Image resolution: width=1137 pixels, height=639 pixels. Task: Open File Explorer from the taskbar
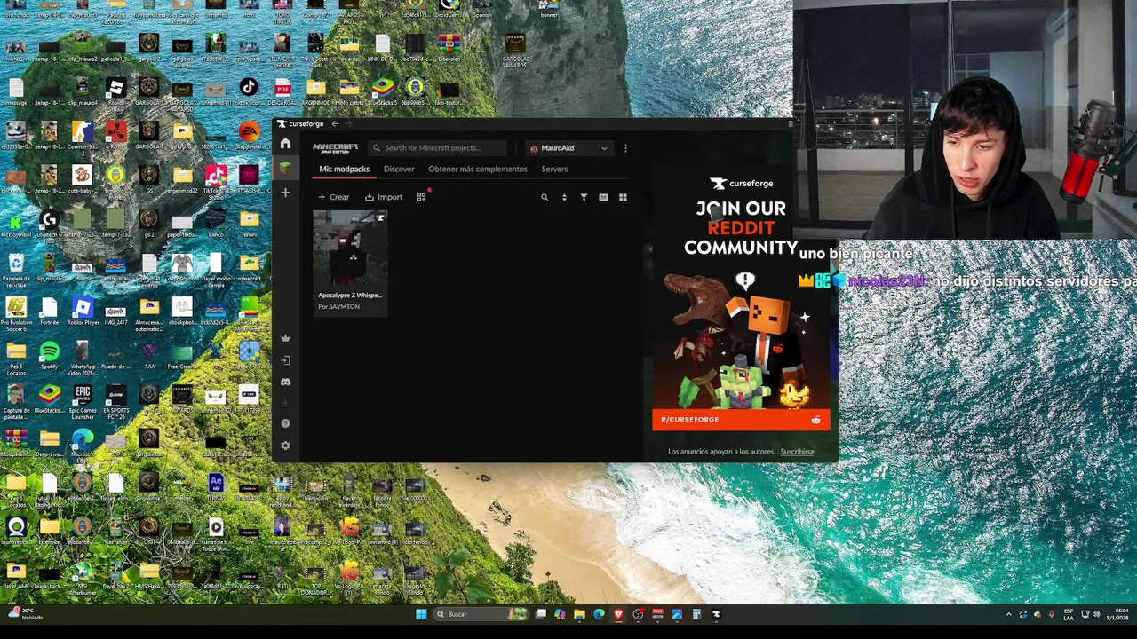pyautogui.click(x=579, y=614)
